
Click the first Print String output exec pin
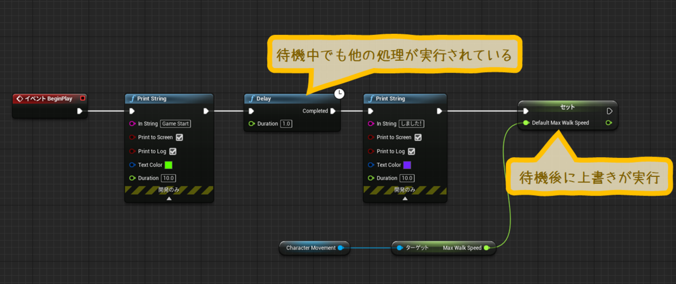tap(206, 111)
